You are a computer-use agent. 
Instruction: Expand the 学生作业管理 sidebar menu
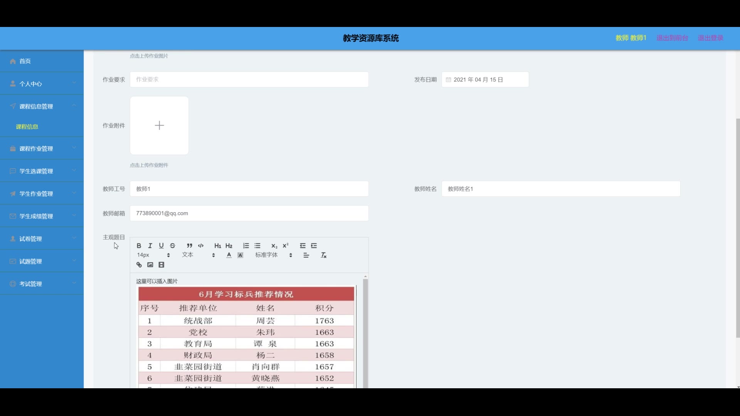(x=42, y=193)
